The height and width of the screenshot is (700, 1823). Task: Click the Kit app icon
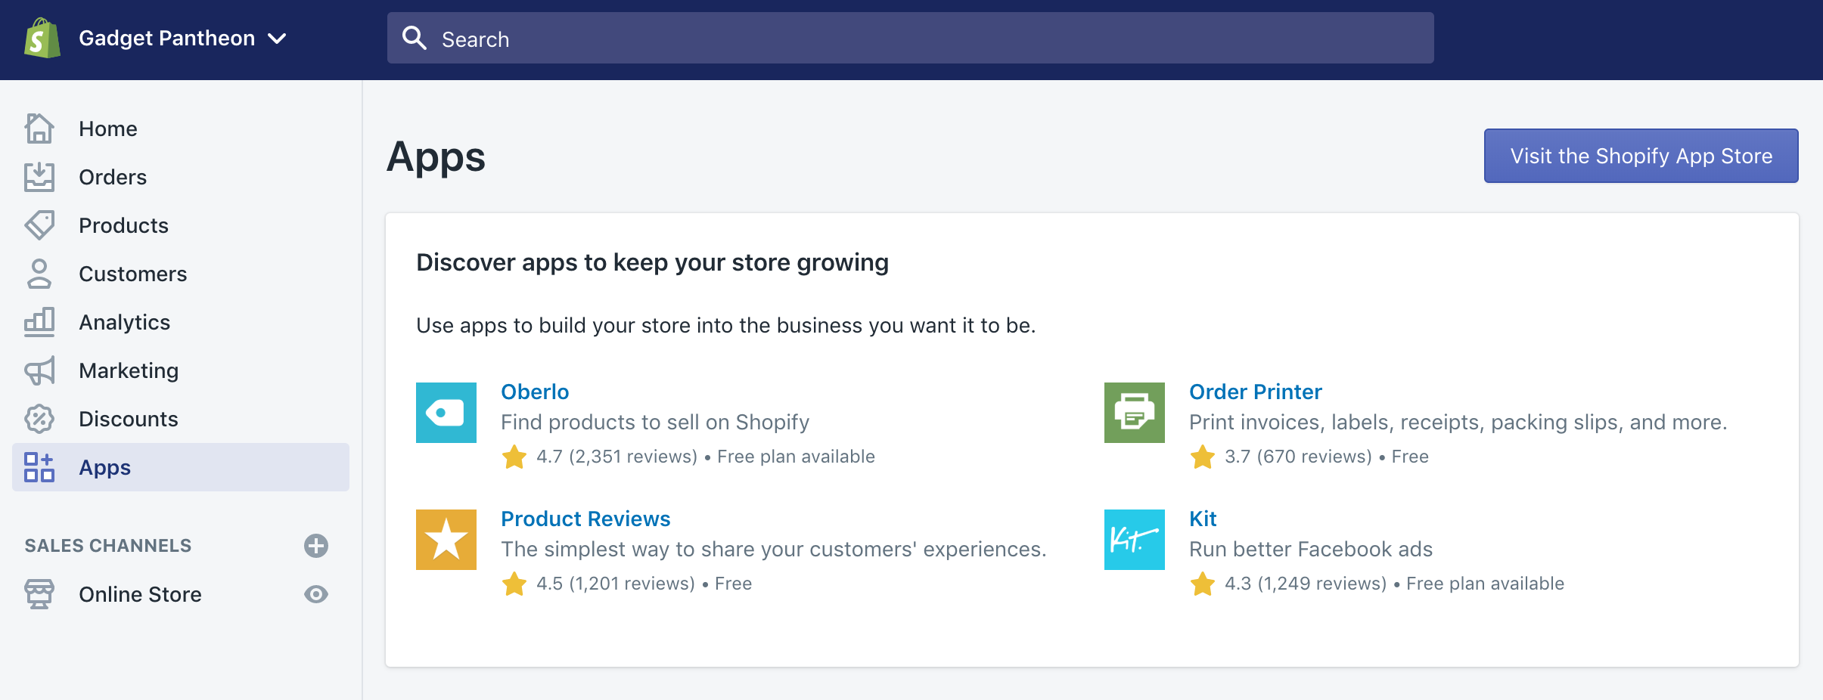click(1134, 540)
